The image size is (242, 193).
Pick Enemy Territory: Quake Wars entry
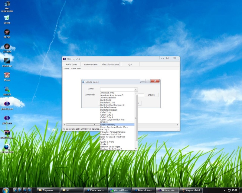(x=117, y=127)
